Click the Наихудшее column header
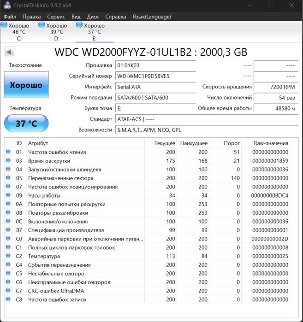This screenshot has width=303, height=322. point(193,143)
